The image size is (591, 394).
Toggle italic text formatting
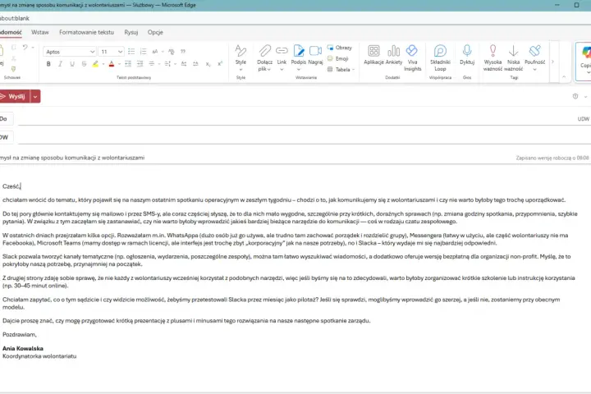(x=60, y=64)
